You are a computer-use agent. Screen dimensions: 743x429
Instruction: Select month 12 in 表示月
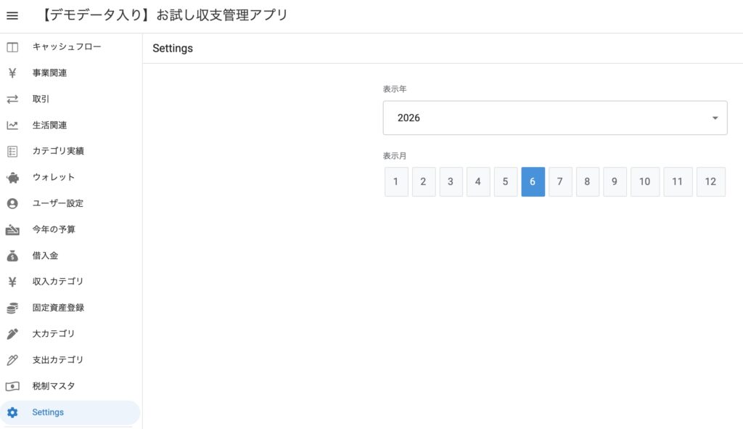711,181
